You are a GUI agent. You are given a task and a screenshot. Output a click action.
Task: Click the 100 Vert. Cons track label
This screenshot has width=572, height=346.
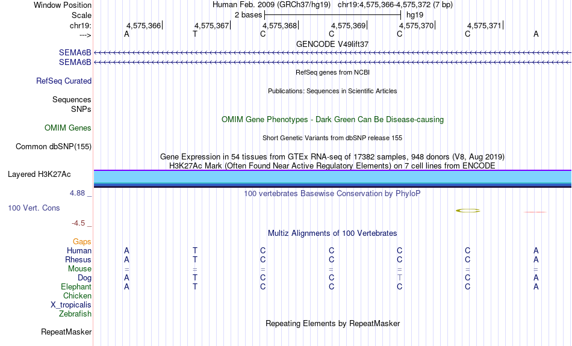(34, 208)
